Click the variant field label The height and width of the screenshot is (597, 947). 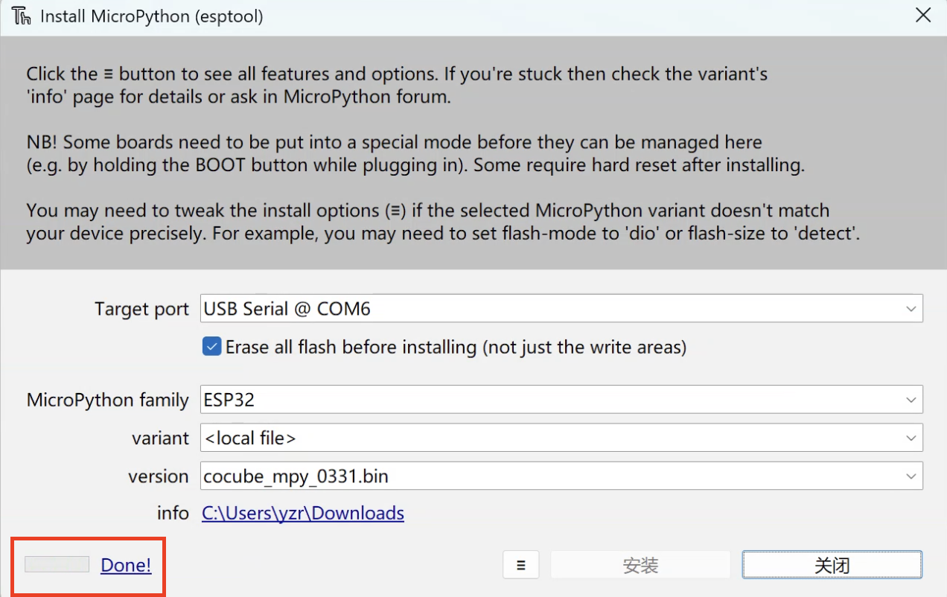(160, 438)
